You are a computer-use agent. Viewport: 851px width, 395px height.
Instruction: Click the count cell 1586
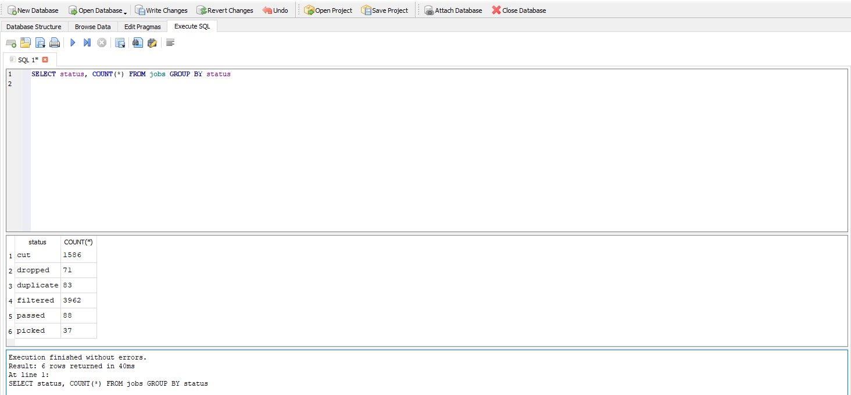[78, 255]
